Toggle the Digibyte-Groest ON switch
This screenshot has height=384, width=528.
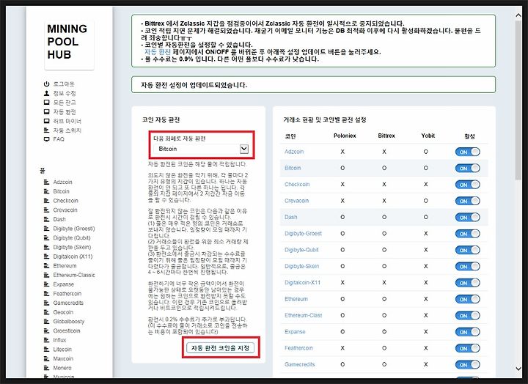click(467, 234)
